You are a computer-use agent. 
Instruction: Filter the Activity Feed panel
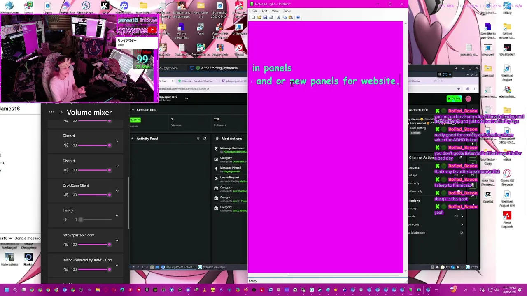198,139
